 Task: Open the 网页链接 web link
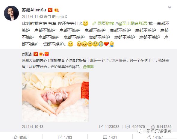104,23
